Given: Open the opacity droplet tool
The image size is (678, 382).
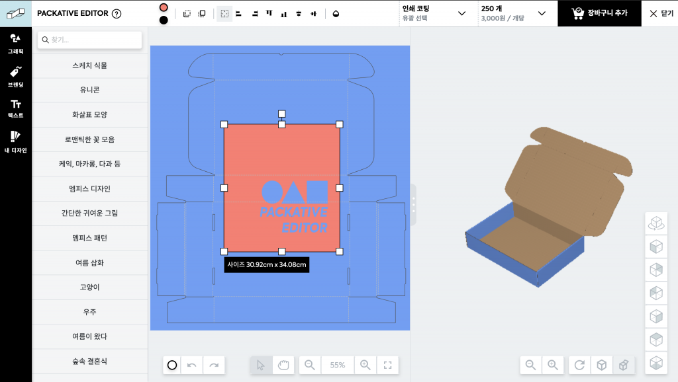Looking at the screenshot, I should click(x=336, y=14).
